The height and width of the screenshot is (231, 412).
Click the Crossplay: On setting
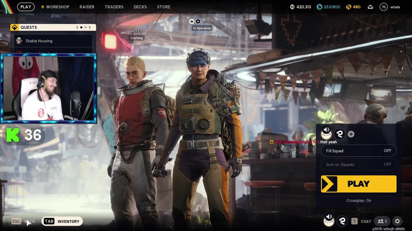tap(359, 201)
